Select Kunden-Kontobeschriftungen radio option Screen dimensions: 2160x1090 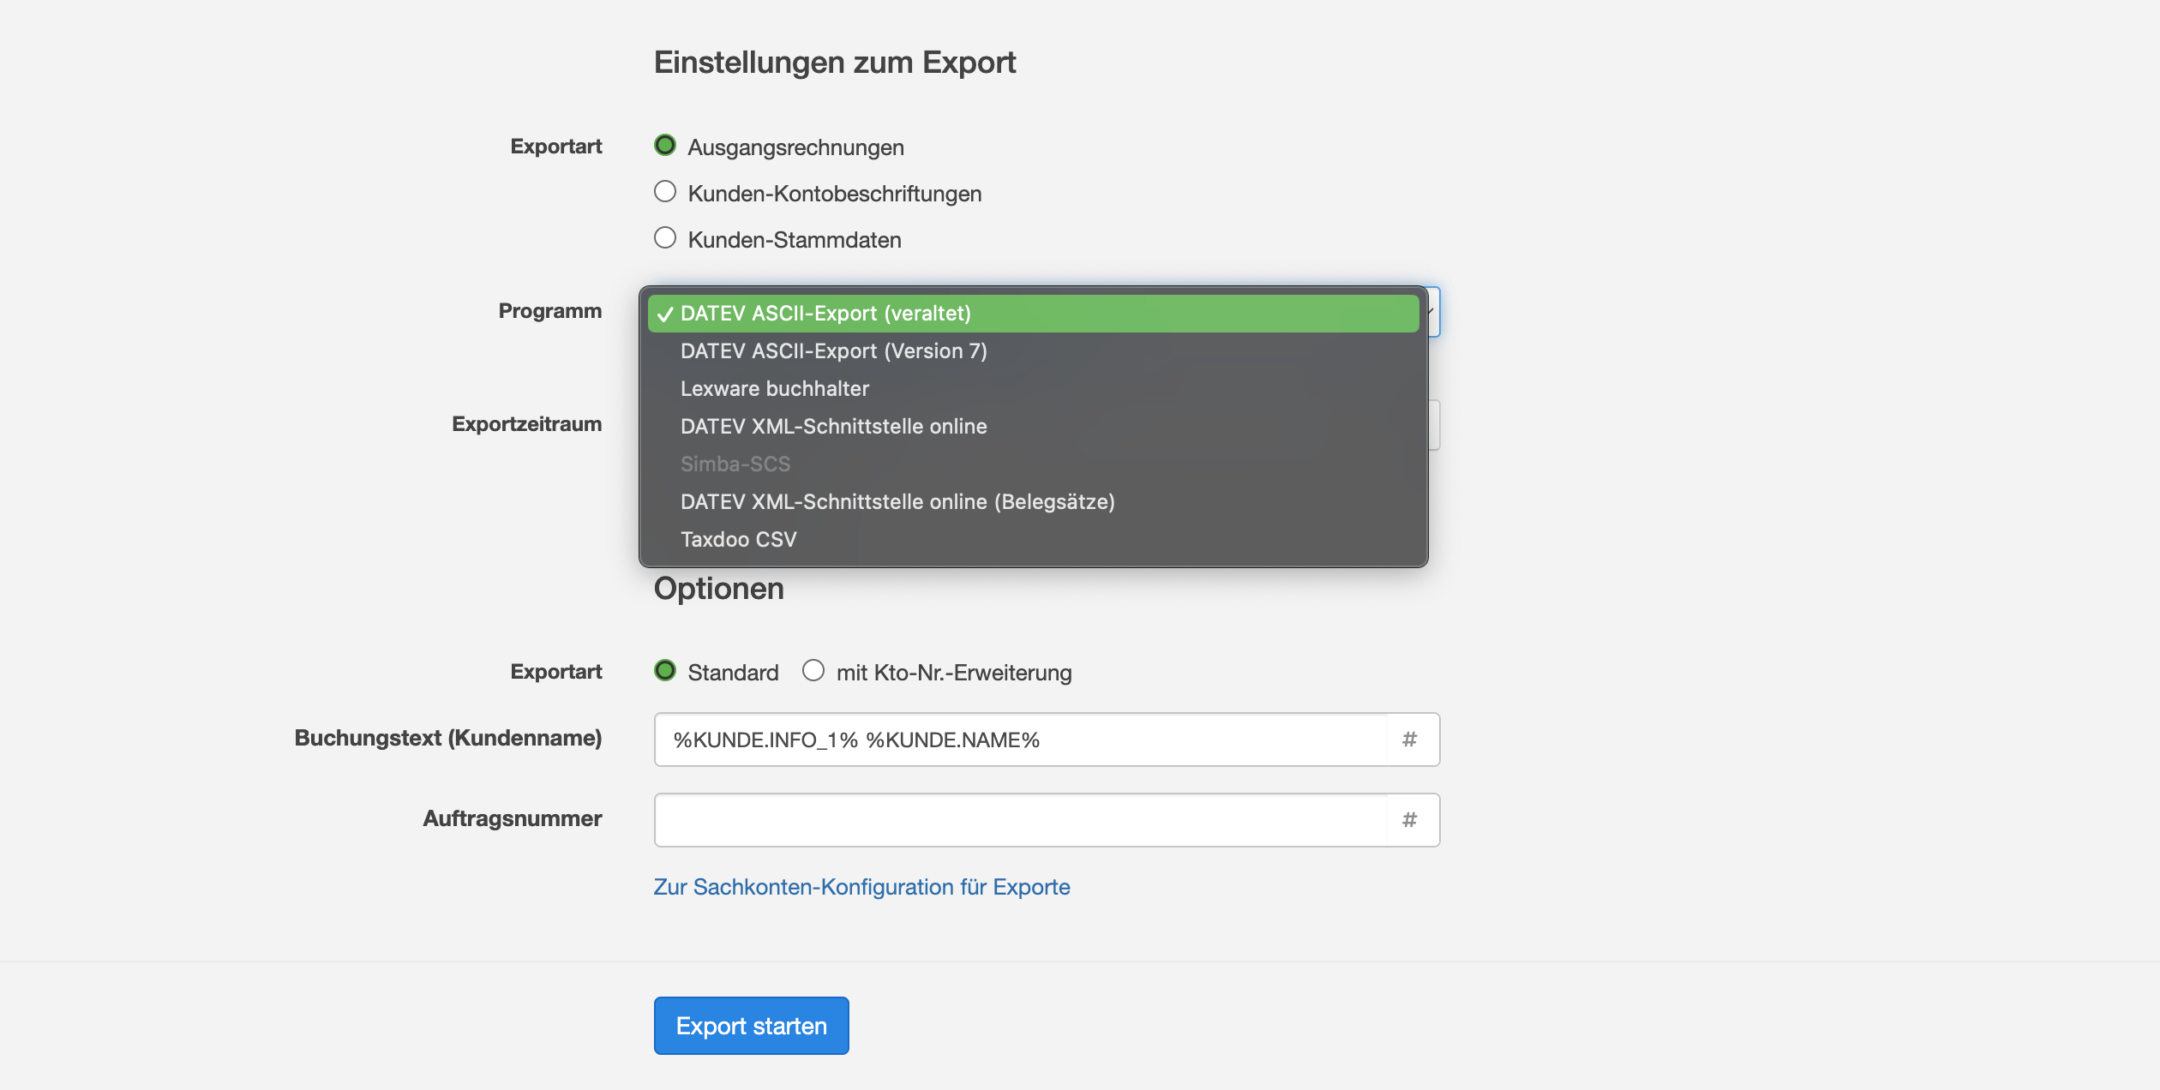pos(665,192)
